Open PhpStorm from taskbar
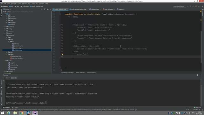Viewport: 204px width, 115px height. 35,113
